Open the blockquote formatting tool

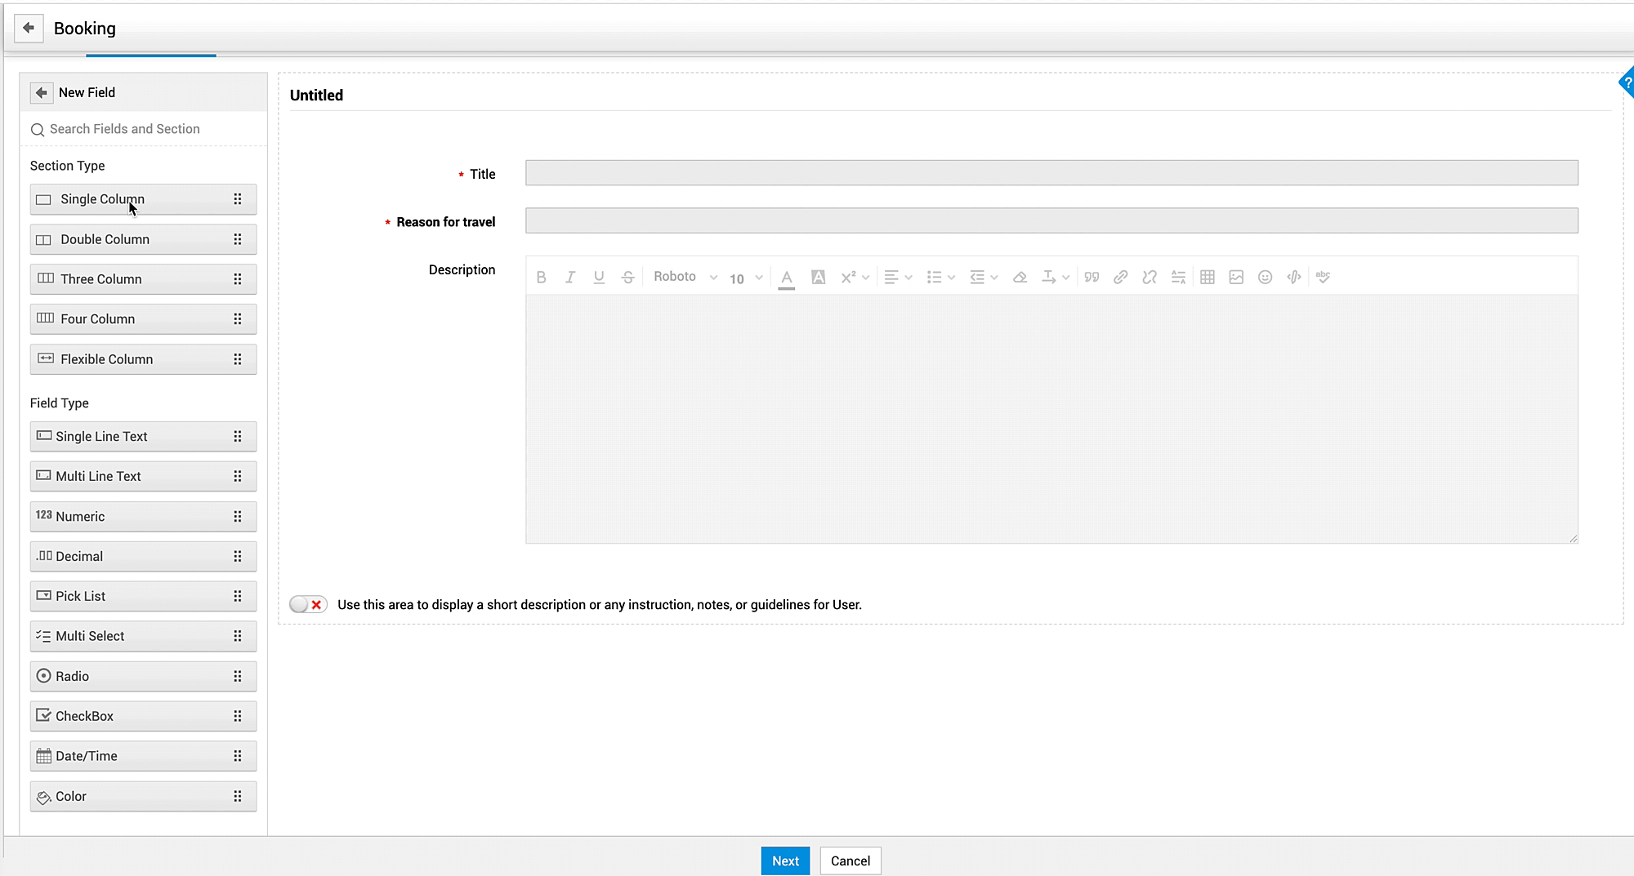pyautogui.click(x=1092, y=277)
